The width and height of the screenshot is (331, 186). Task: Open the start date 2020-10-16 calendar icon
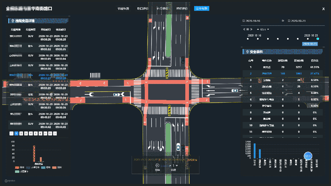coord(244,21)
